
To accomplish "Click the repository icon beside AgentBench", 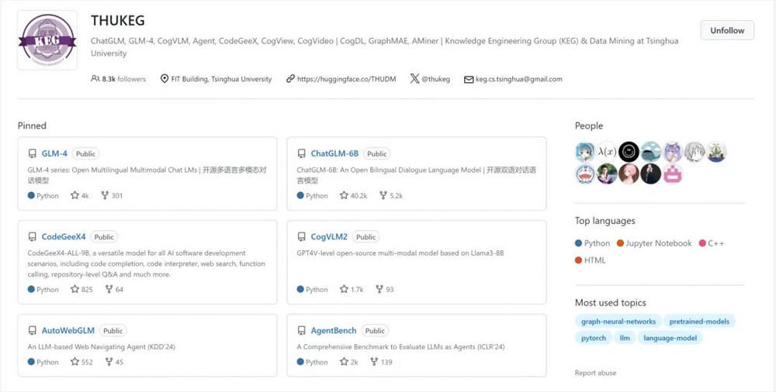I will (302, 331).
